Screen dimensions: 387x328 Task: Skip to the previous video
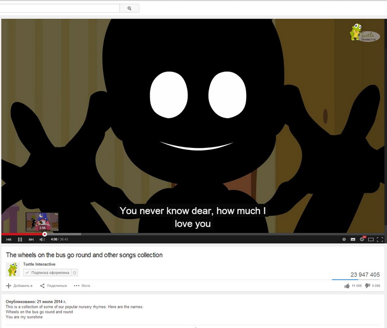9,239
